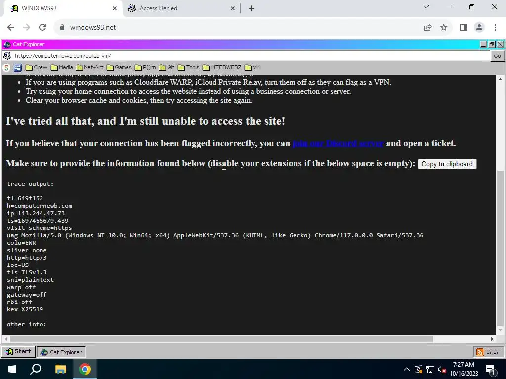
Task: View site info lock icon
Action: pyautogui.click(x=62, y=28)
